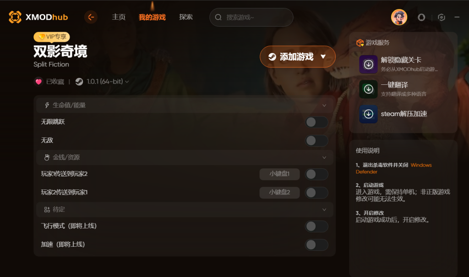Open the 1.0.1 (64-bit) version dropdown

coord(108,82)
